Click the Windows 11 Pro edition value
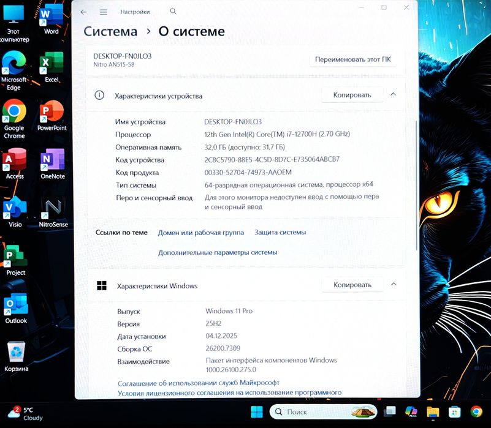 click(x=229, y=311)
